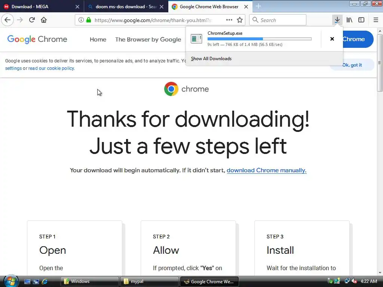Bookmark this page with the star
Image resolution: width=383 pixels, height=287 pixels.
click(240, 20)
